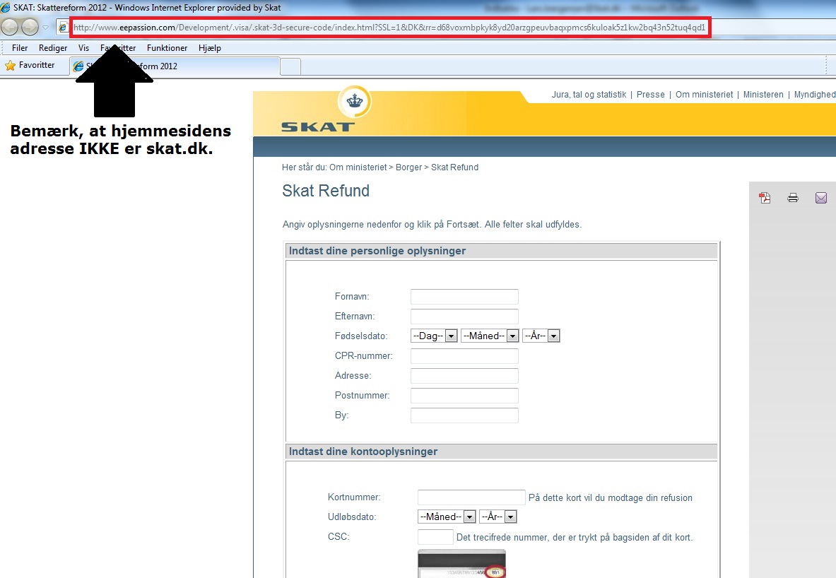Click the Kortnummer input field

point(471,497)
